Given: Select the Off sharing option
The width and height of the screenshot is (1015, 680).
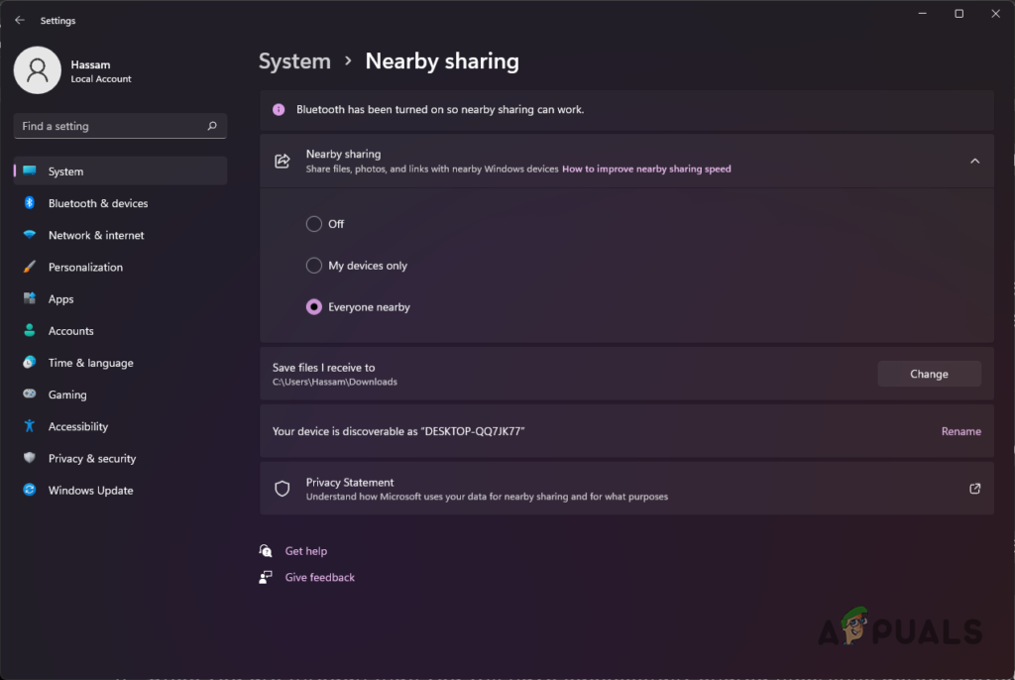Looking at the screenshot, I should pos(314,224).
